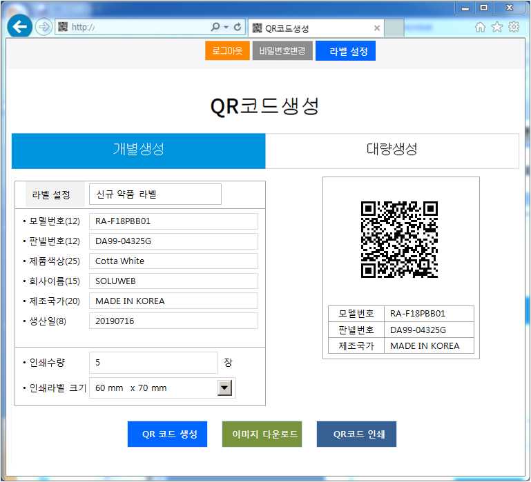Screen dimensions: 531x482
Task: Close the QR코드생성 browser tab
Action: pos(376,28)
